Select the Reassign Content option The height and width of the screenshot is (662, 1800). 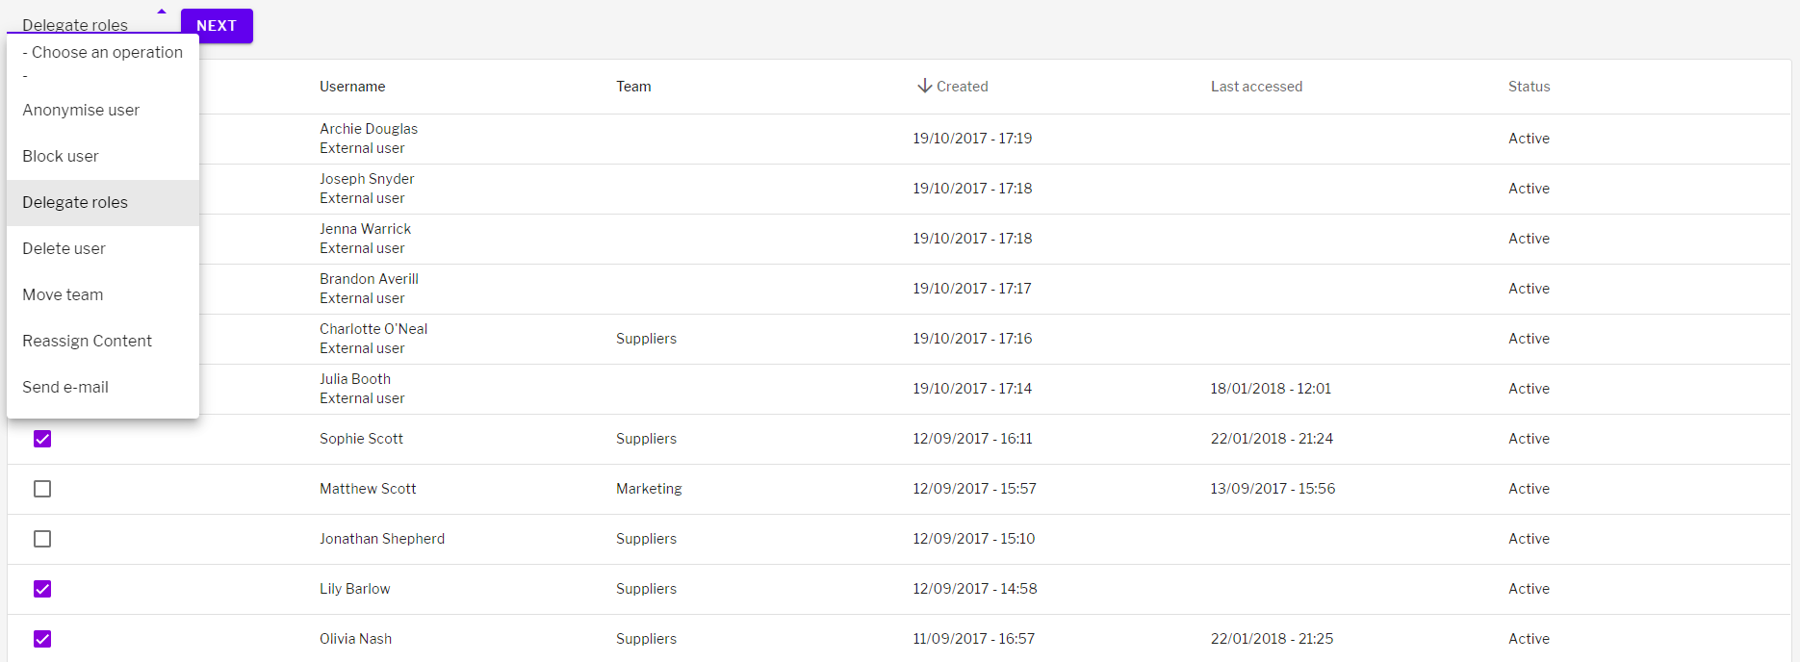point(88,341)
